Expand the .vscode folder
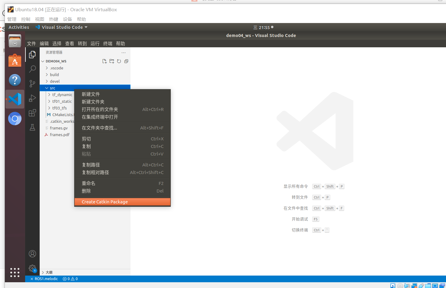The height and width of the screenshot is (288, 446). pos(85,68)
